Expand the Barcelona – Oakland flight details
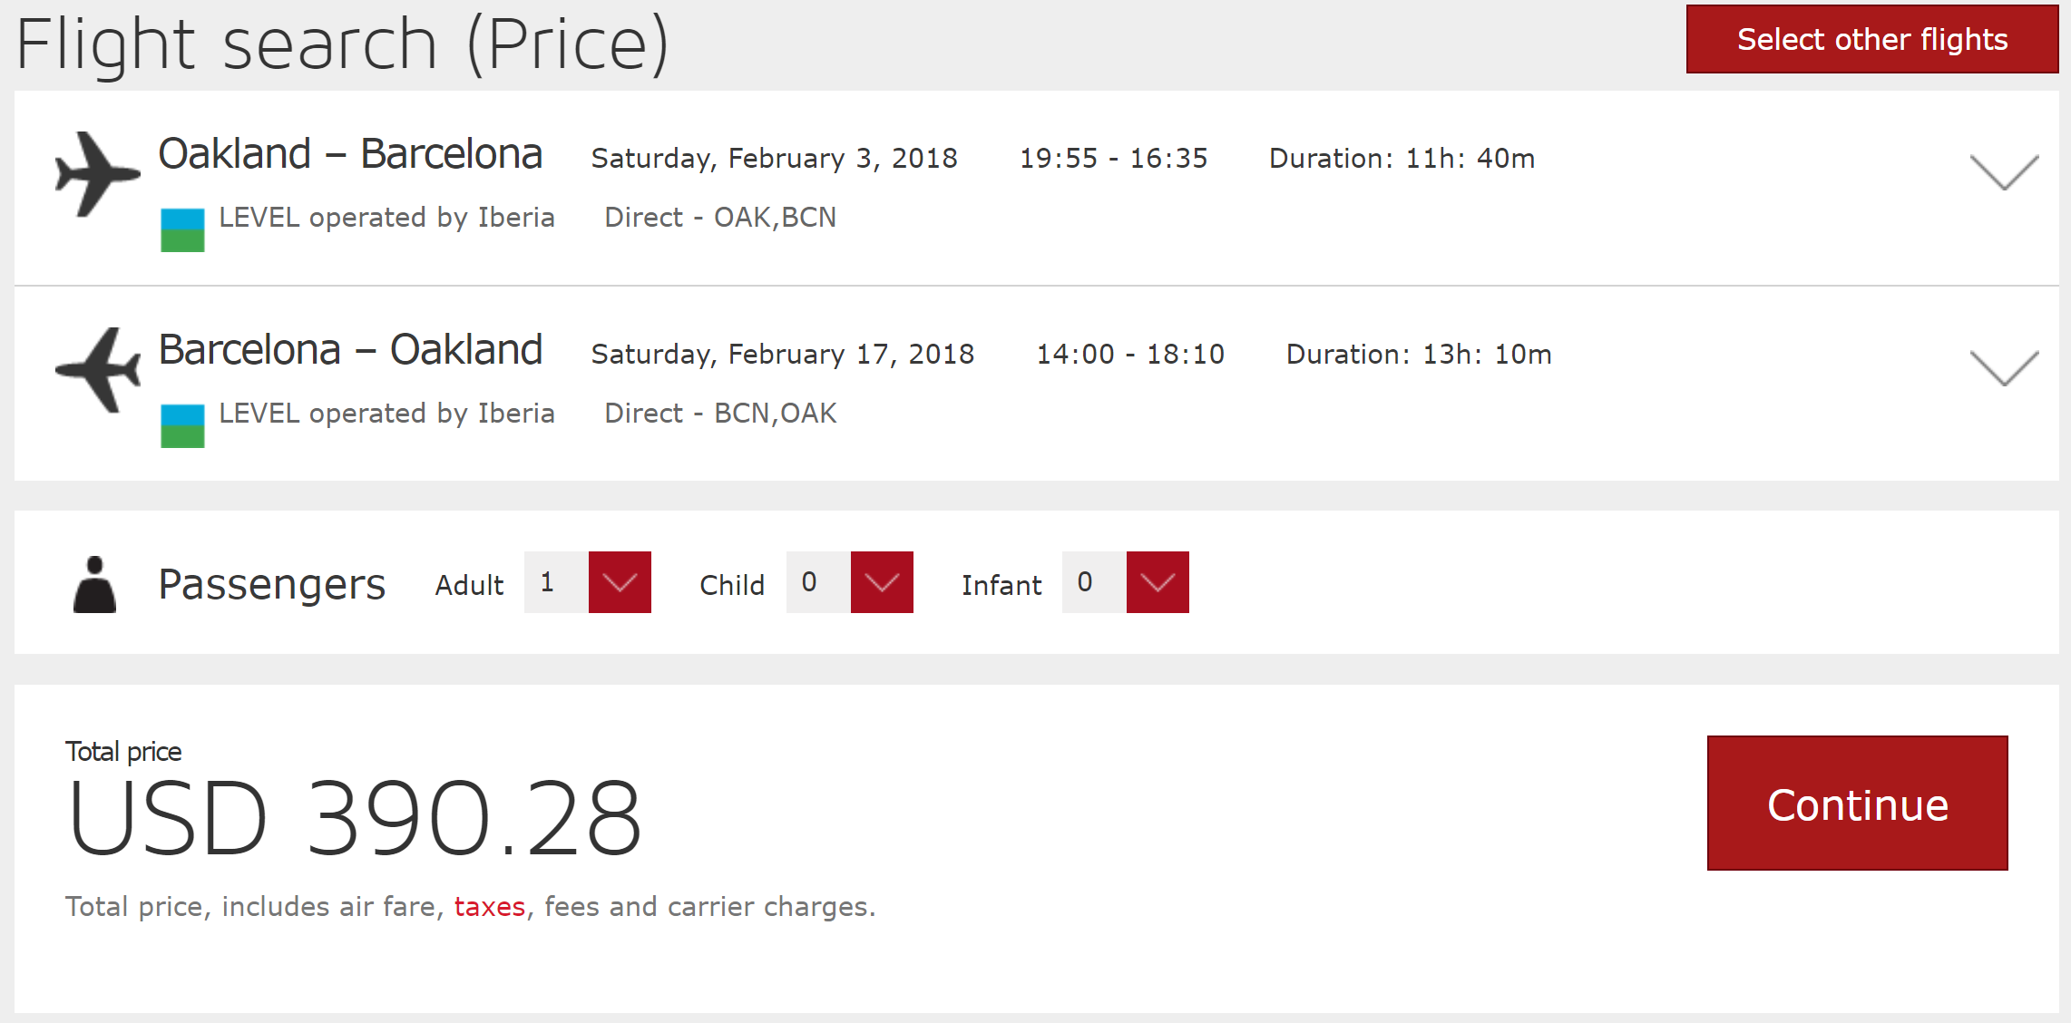The width and height of the screenshot is (2071, 1023). click(x=2003, y=368)
